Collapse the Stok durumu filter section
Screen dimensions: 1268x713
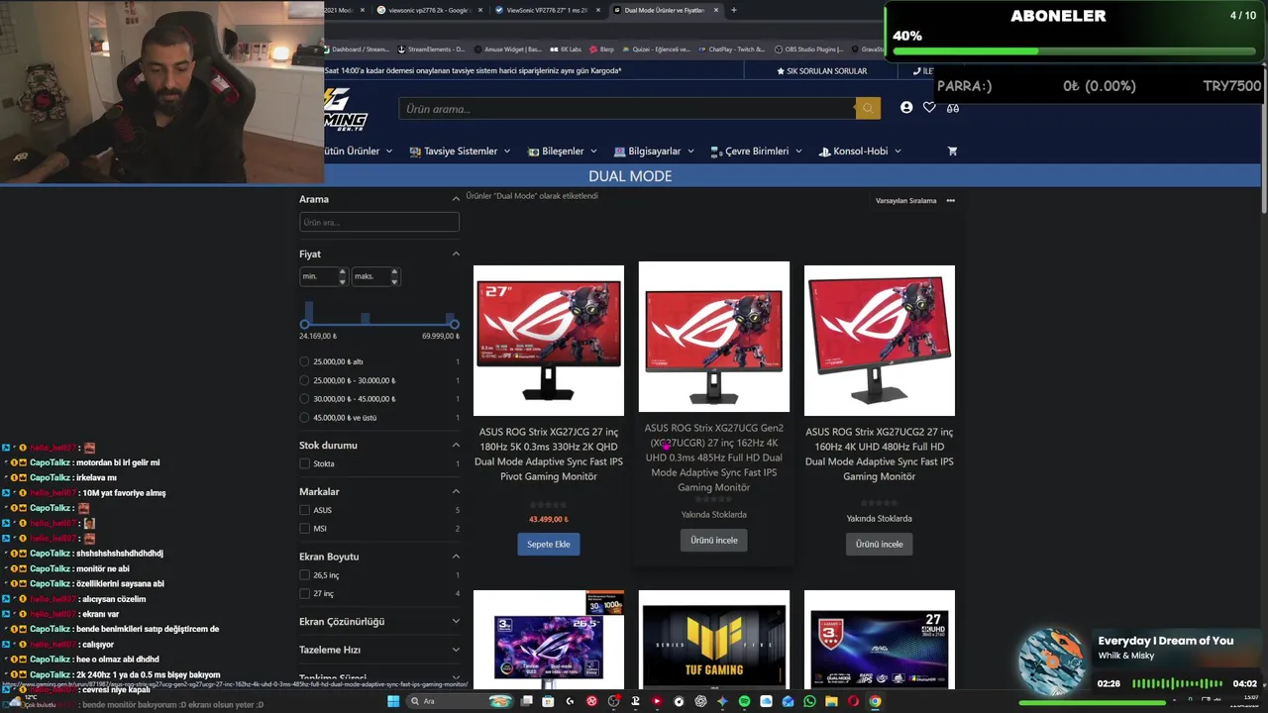pyautogui.click(x=456, y=446)
